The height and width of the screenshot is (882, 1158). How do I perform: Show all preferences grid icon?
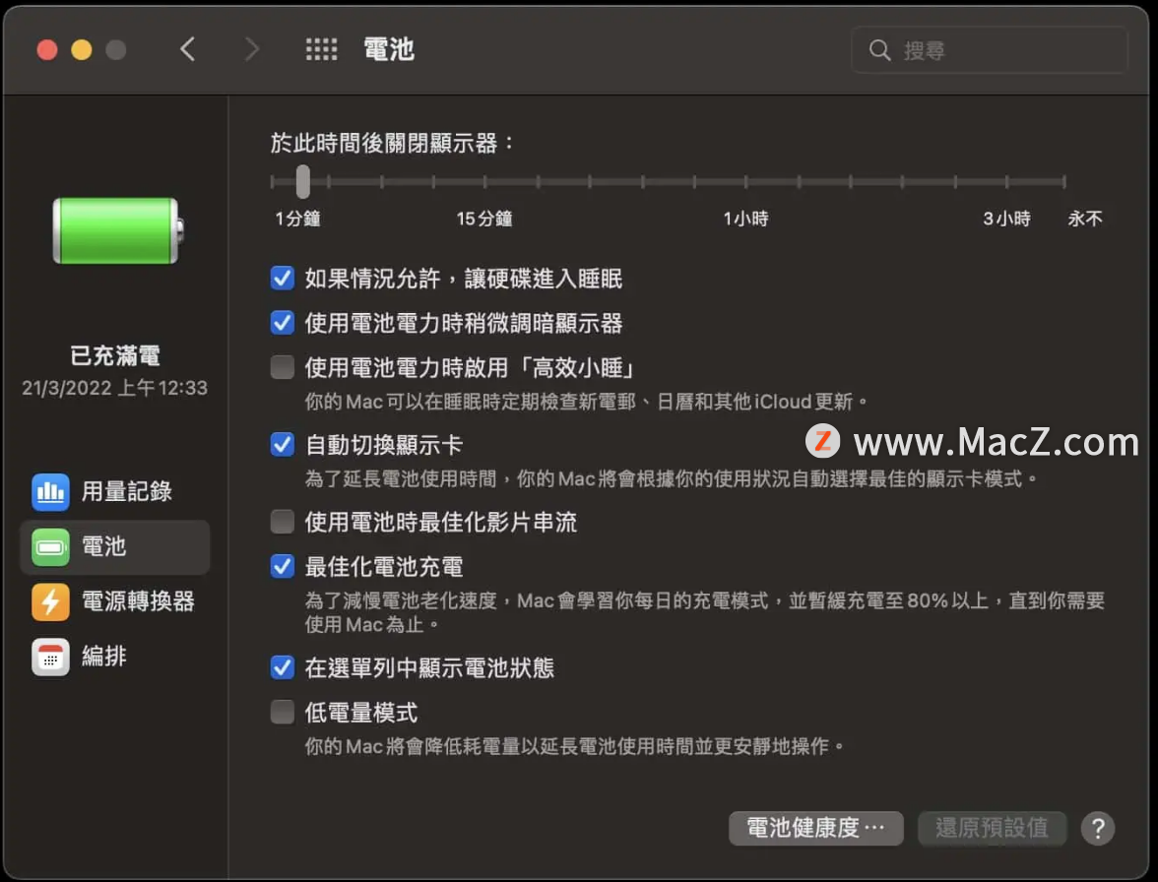click(321, 49)
